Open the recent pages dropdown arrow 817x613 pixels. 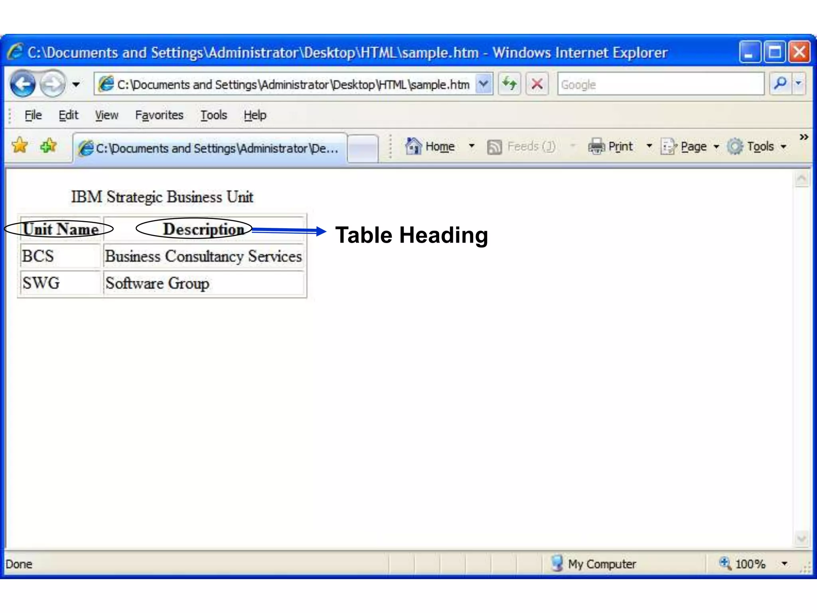[76, 85]
